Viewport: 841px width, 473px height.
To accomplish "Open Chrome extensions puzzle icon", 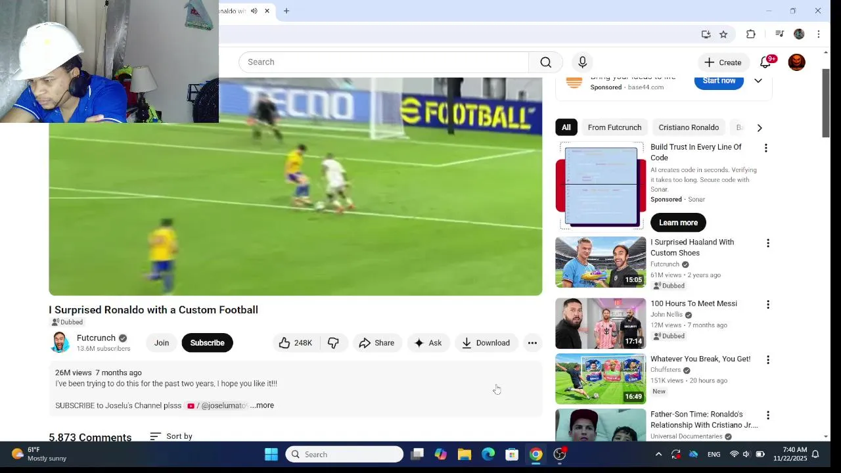I will (751, 34).
